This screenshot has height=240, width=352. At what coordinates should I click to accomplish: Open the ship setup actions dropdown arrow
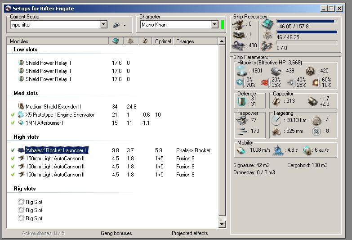coord(125,25)
